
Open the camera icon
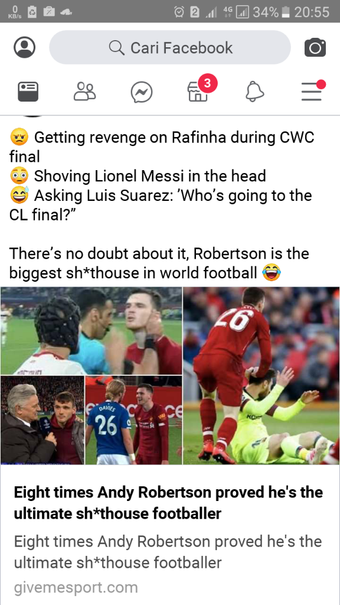click(x=315, y=47)
